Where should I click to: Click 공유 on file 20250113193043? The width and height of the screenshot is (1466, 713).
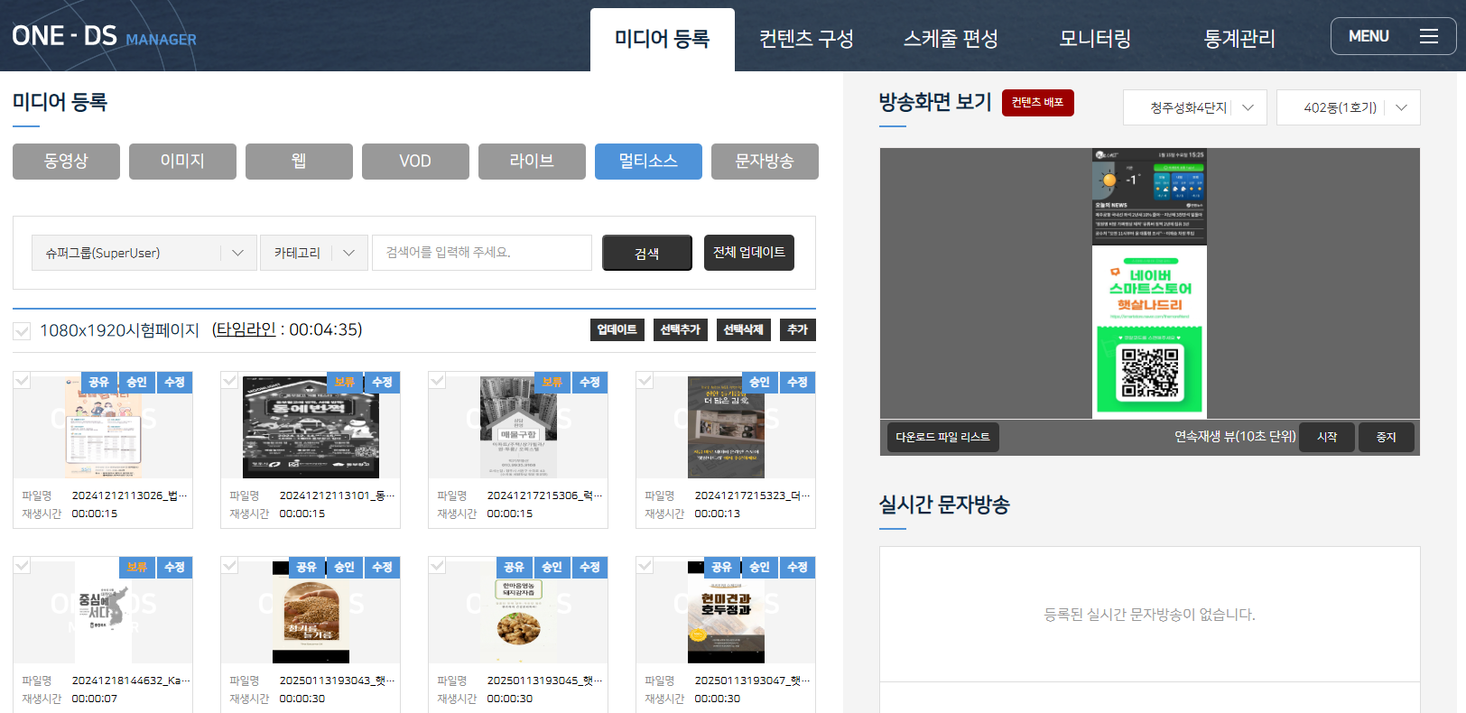307,567
